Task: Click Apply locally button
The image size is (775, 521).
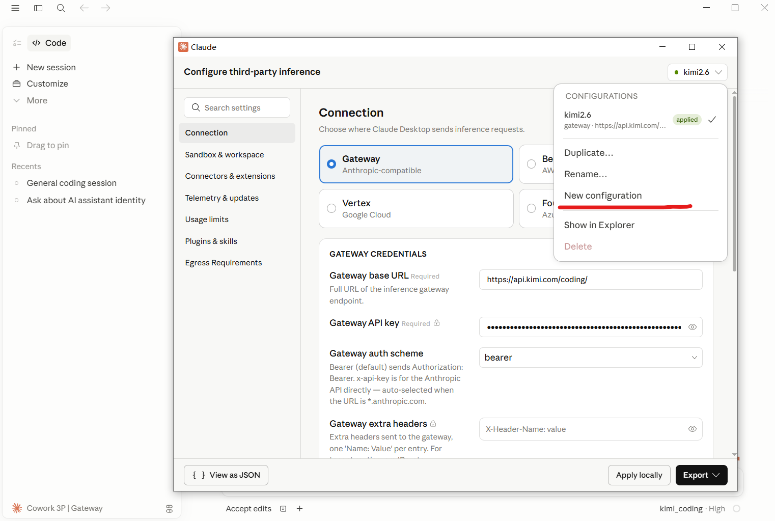Action: coord(639,475)
